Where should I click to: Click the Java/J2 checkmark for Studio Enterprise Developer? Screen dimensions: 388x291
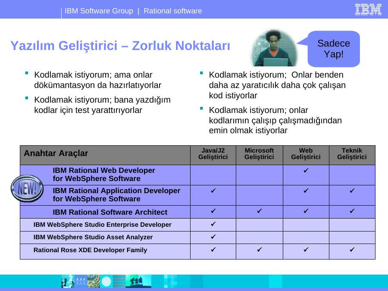click(213, 224)
